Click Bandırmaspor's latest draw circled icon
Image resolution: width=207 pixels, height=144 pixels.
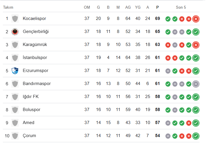click(x=196, y=84)
